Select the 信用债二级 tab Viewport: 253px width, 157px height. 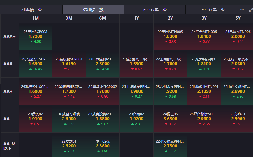tap(93, 10)
